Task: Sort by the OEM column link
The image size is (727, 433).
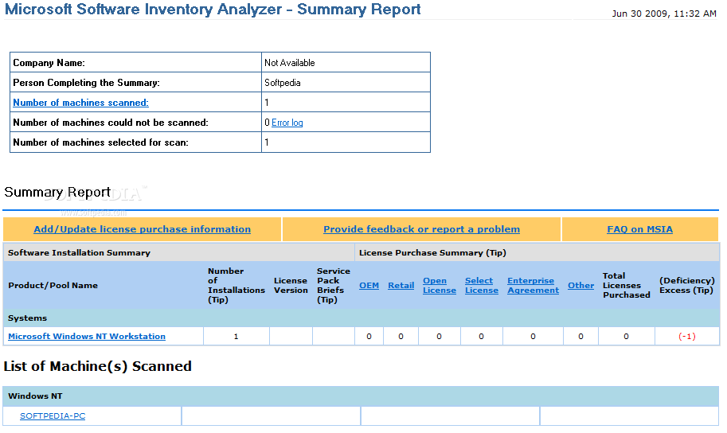Action: click(x=369, y=285)
